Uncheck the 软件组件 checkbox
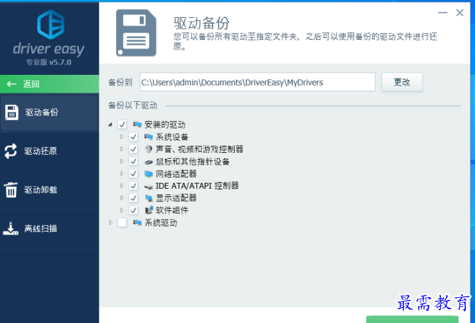 point(133,210)
